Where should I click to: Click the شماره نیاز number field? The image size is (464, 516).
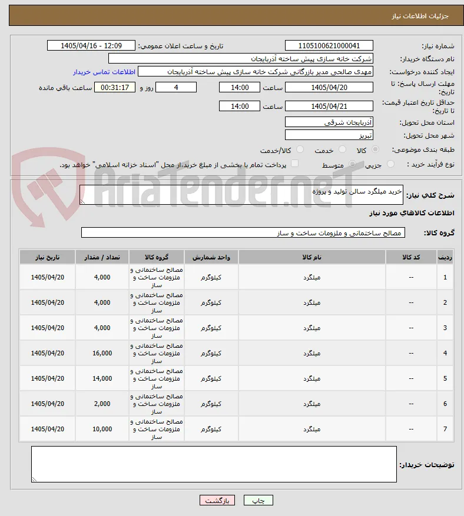[329, 45]
